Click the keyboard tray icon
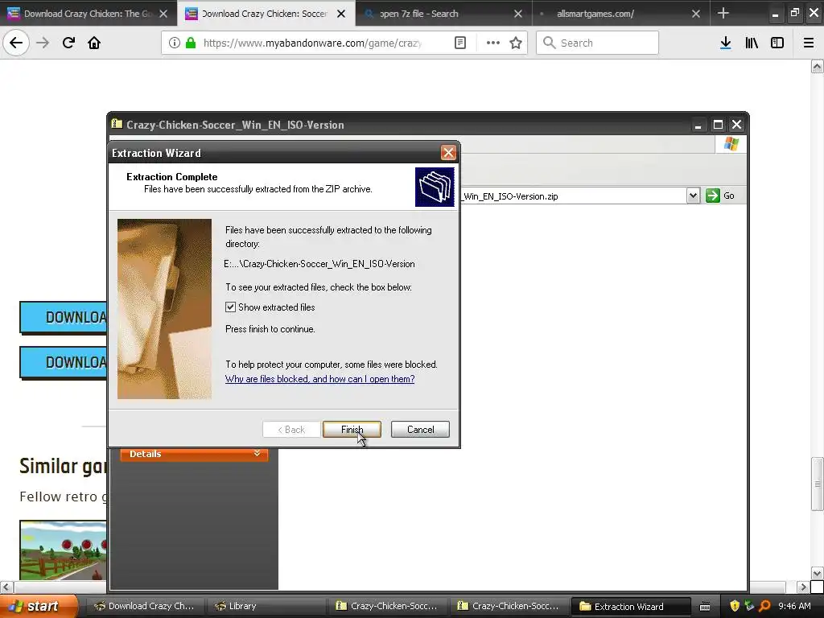The width and height of the screenshot is (824, 618). tap(705, 607)
